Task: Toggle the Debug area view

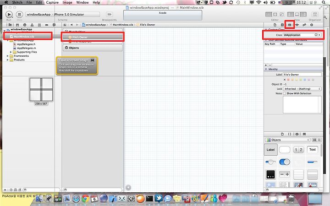Action: [297, 14]
